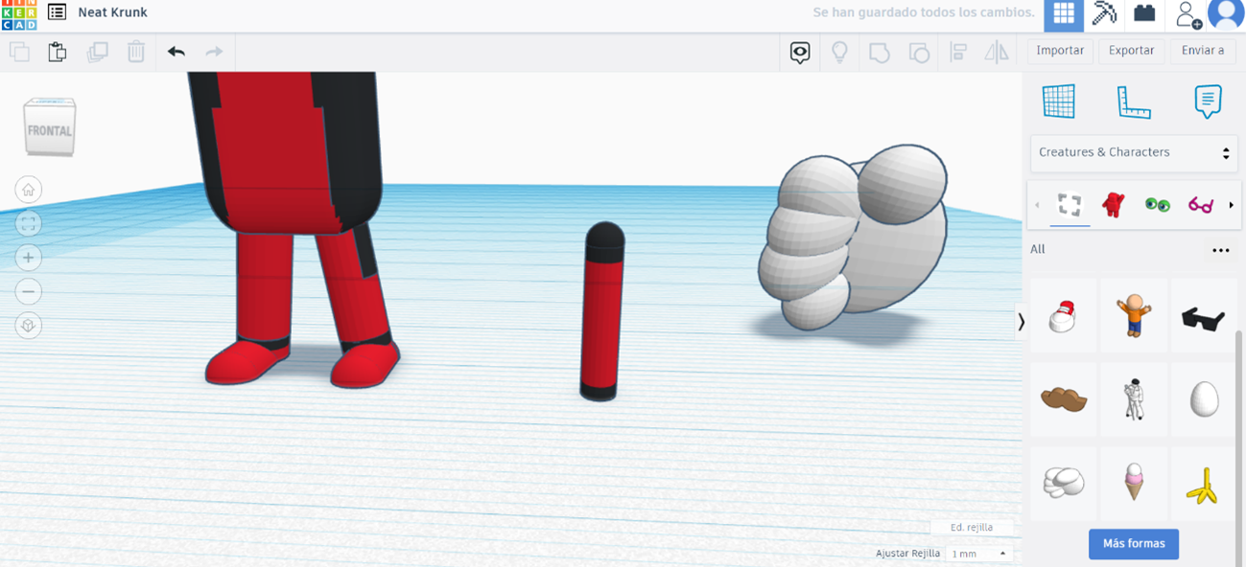Click the Mirror/flip tool icon

pos(997,52)
